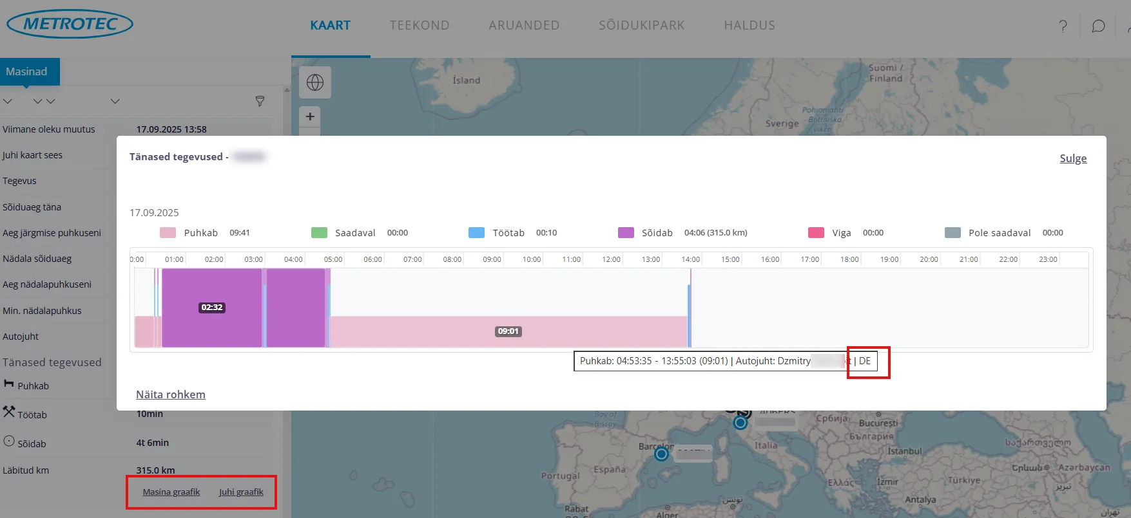This screenshot has height=518, width=1131.
Task: Click the Metrotec logo
Action: (70, 24)
